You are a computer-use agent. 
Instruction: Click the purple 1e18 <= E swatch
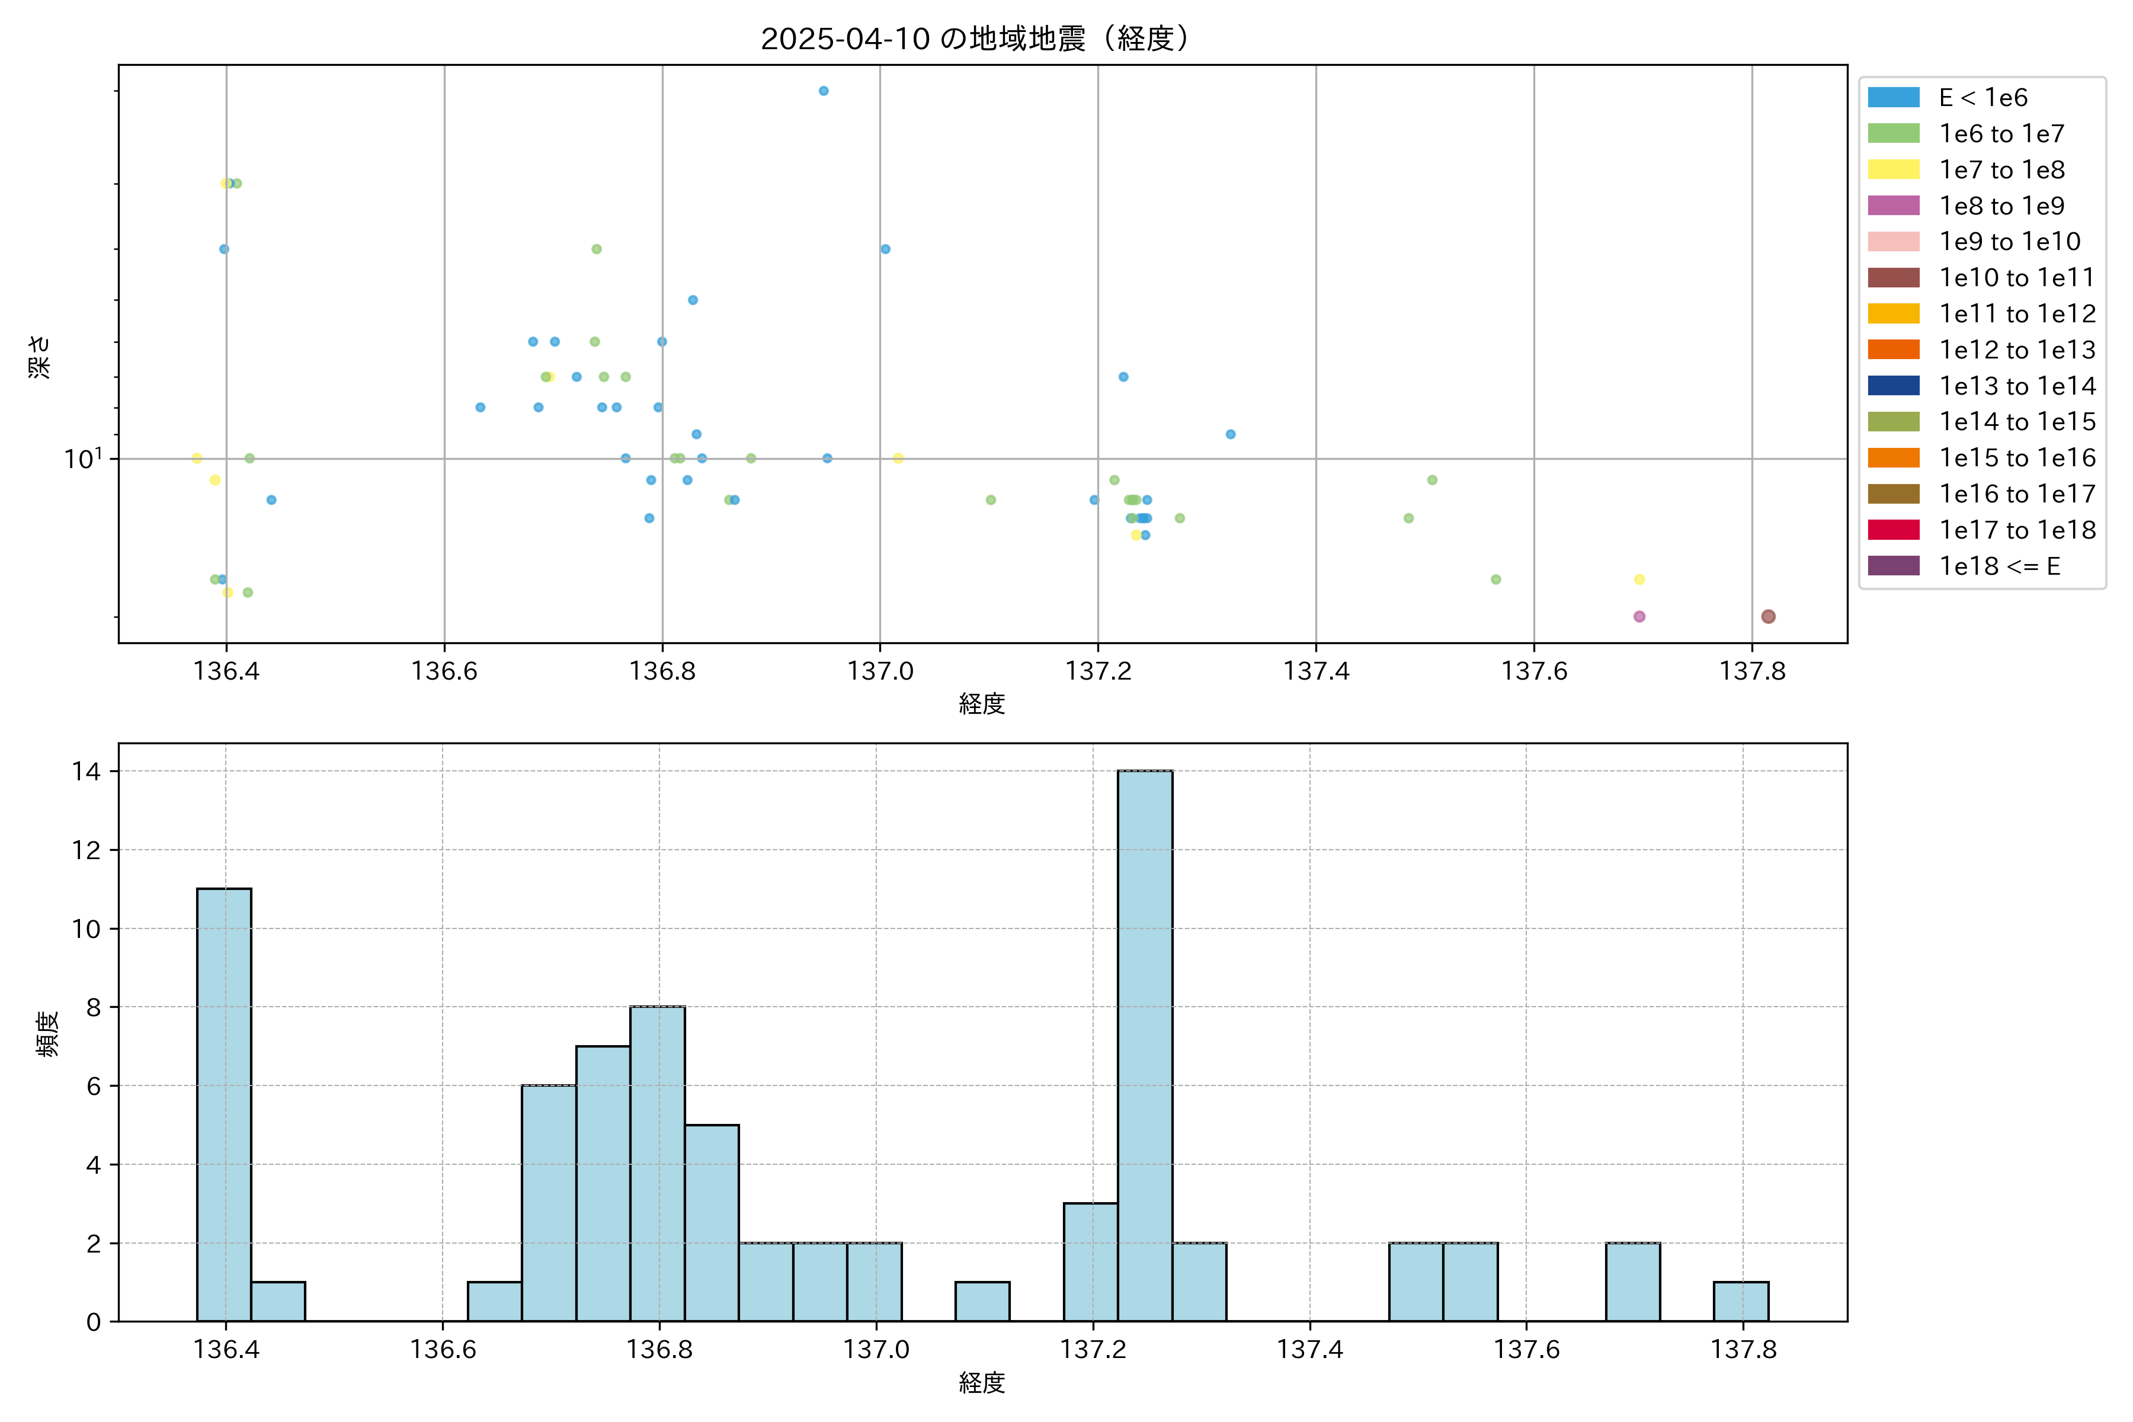pos(1894,566)
